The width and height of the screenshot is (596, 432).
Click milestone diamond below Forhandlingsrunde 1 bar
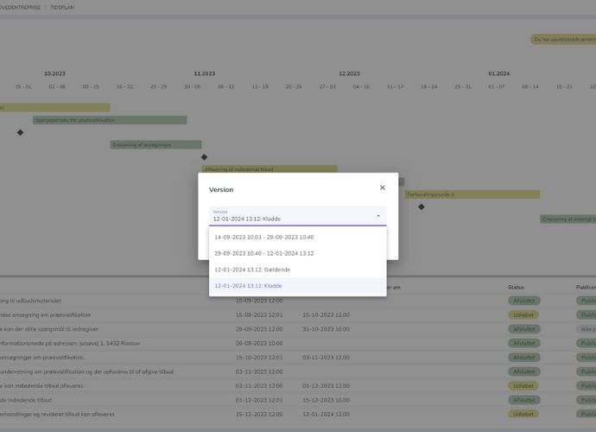pos(422,206)
